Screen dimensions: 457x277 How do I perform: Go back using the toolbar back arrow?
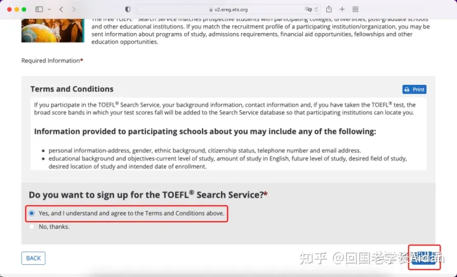click(61, 10)
